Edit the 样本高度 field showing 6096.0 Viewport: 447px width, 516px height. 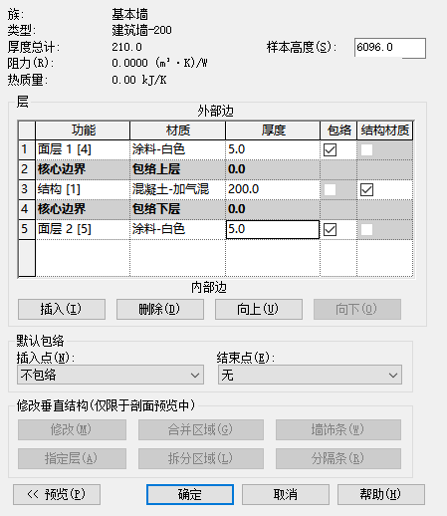390,48
